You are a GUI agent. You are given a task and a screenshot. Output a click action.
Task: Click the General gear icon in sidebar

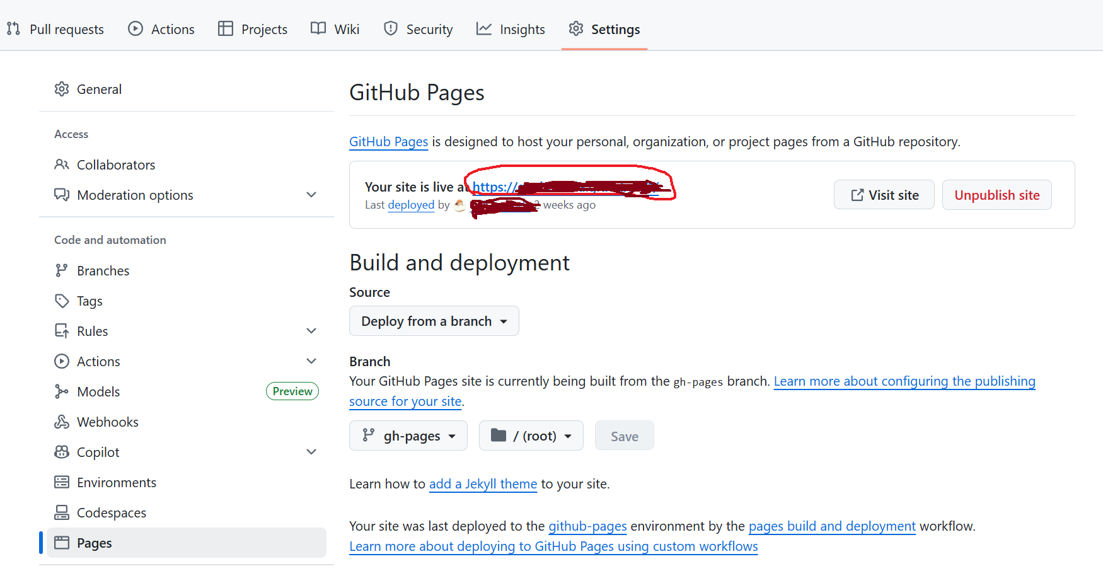[62, 89]
